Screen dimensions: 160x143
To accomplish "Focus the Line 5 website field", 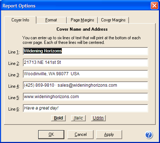I will (x=85, y=97).
